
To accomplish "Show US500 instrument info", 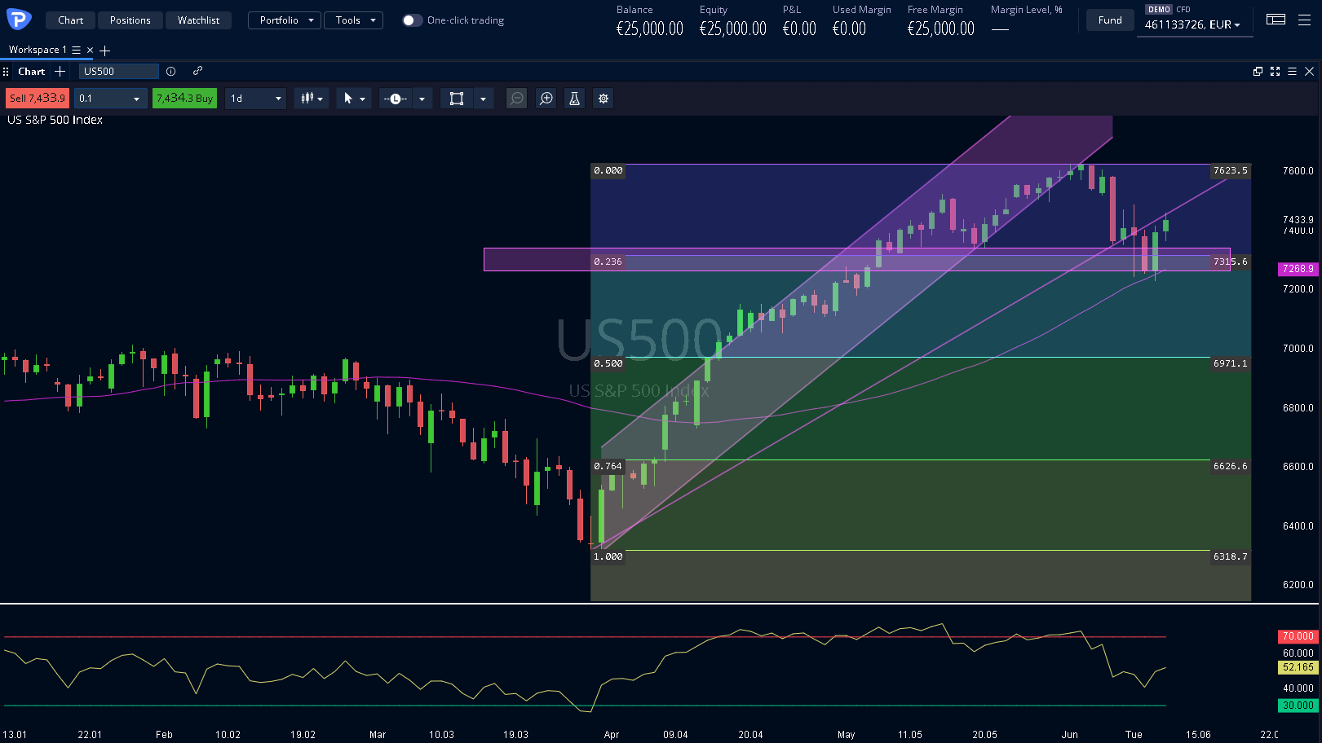I will 170,72.
